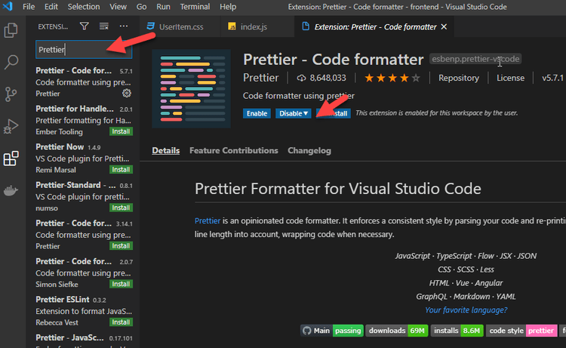Open the License link
The width and height of the screenshot is (566, 348).
(510, 78)
